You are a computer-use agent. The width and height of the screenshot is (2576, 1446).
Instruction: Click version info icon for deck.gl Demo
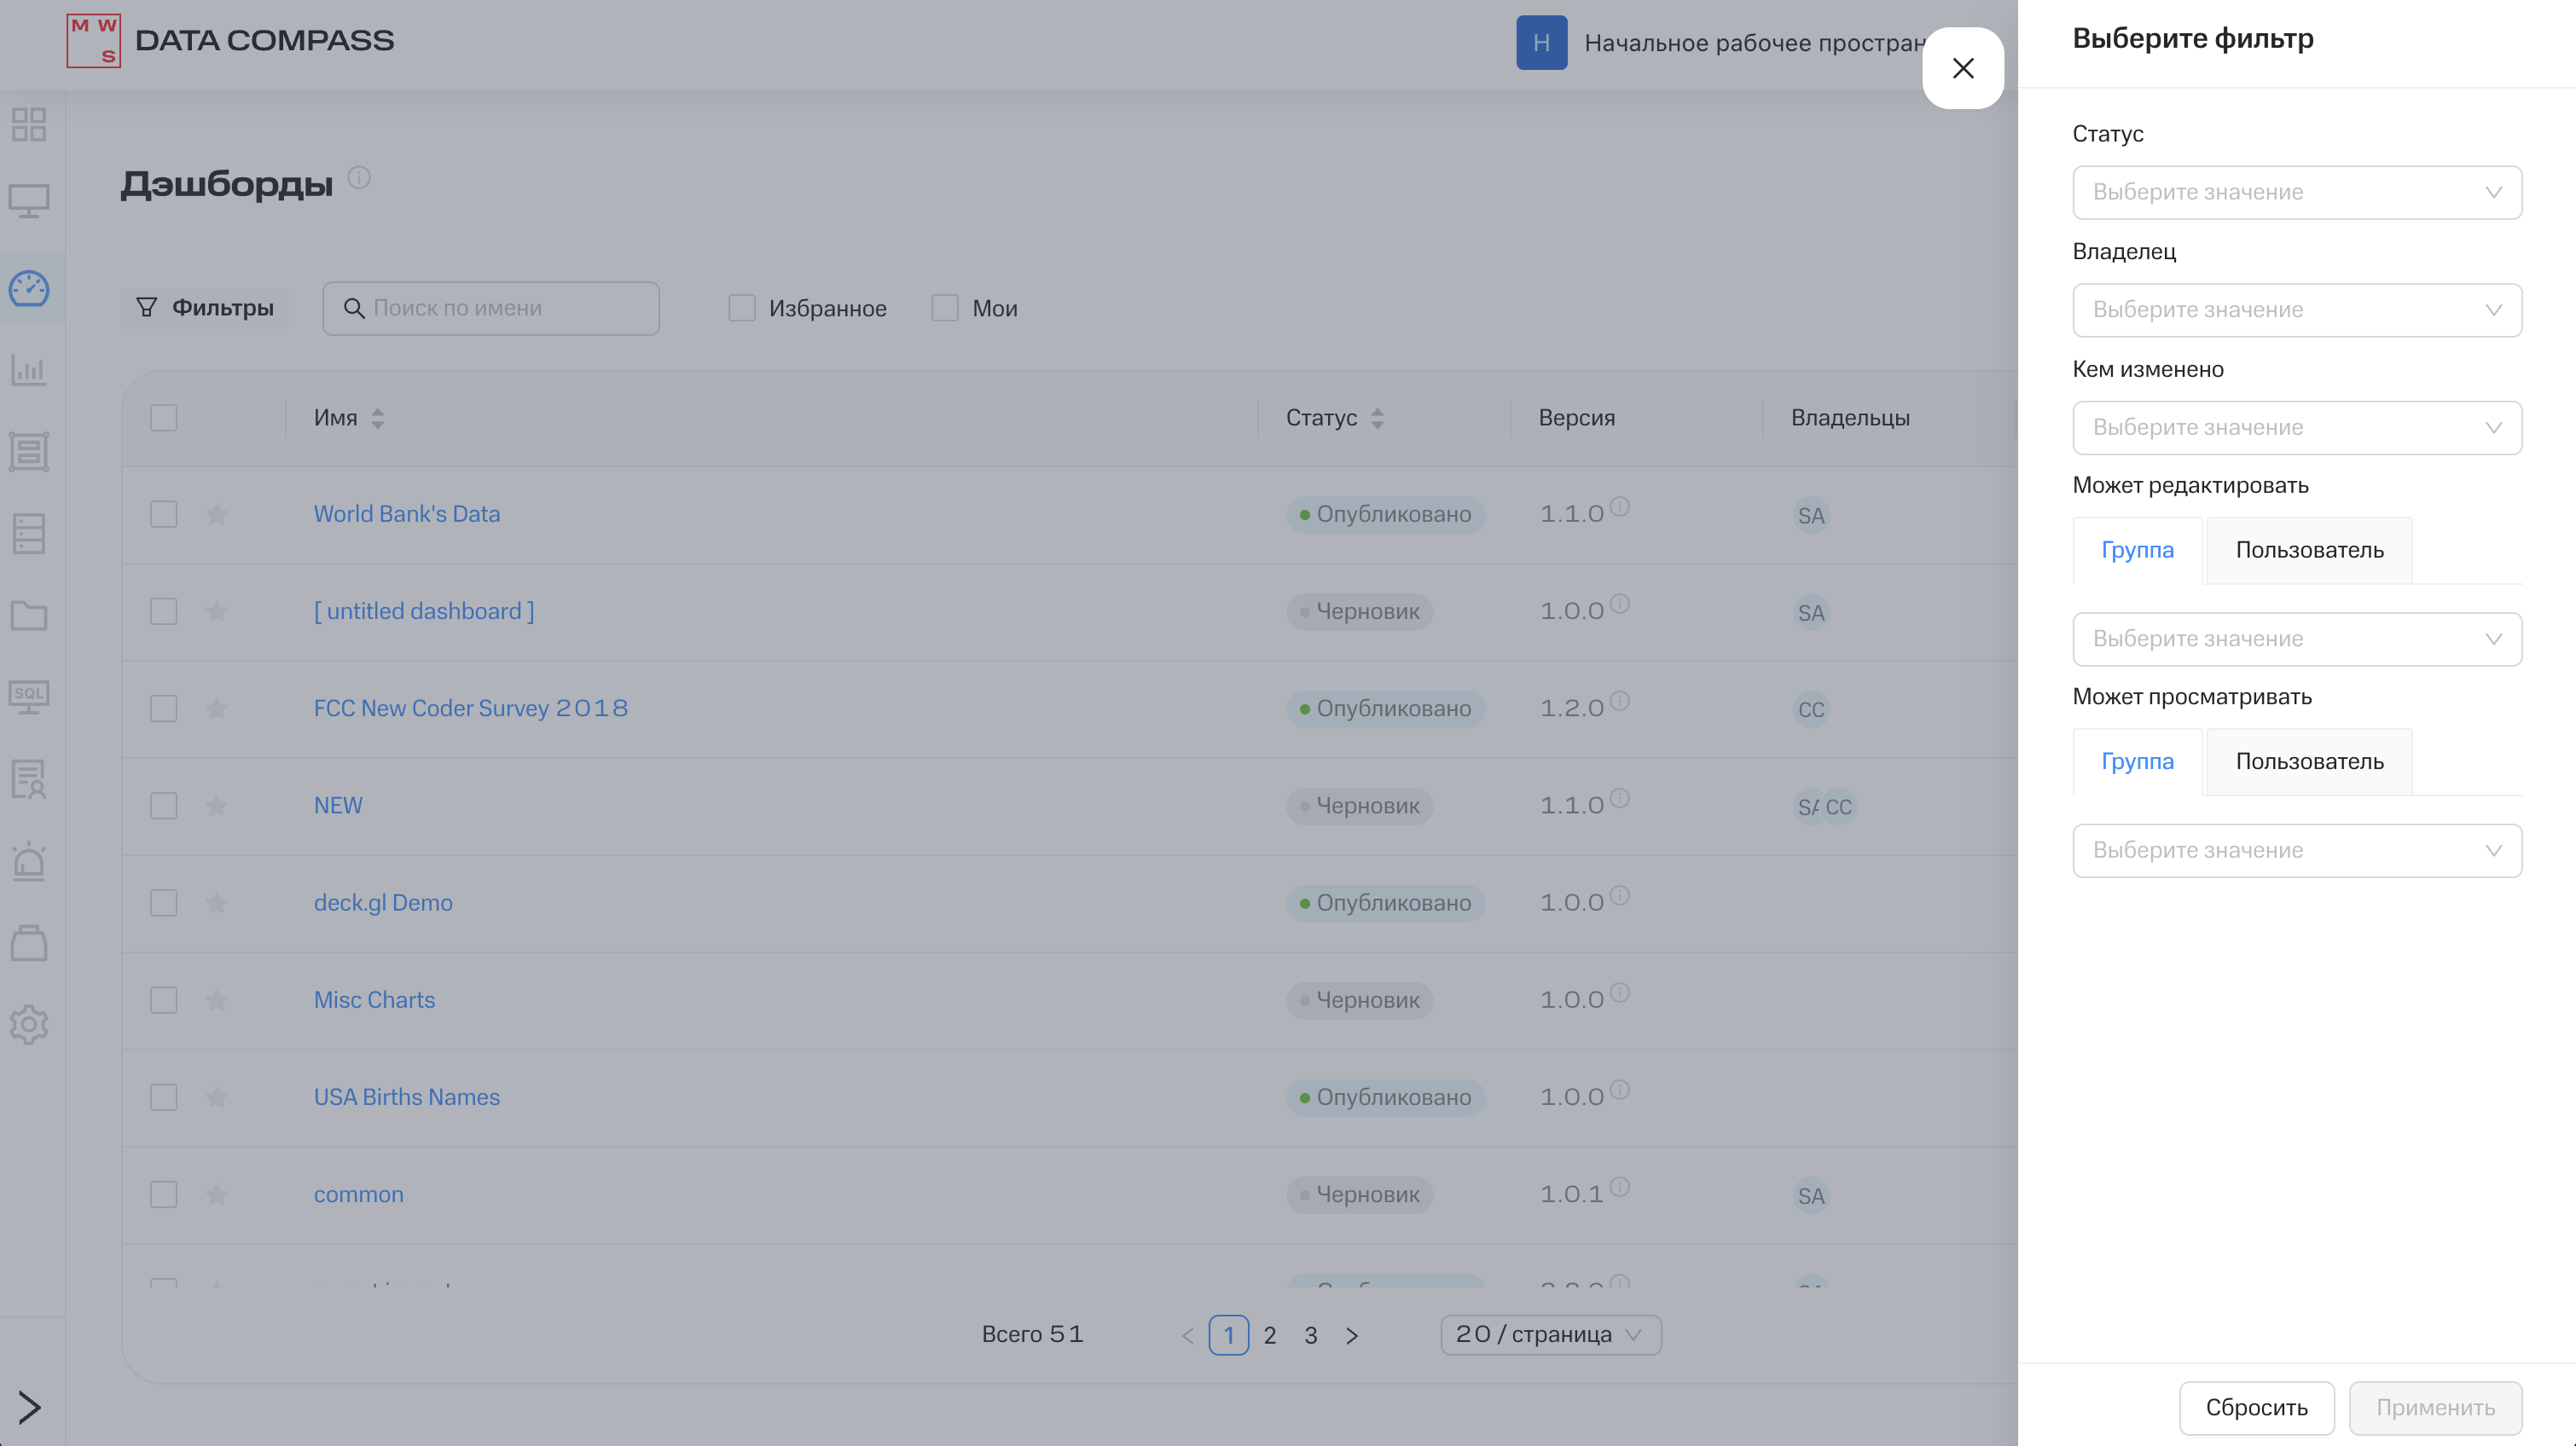(x=1620, y=895)
